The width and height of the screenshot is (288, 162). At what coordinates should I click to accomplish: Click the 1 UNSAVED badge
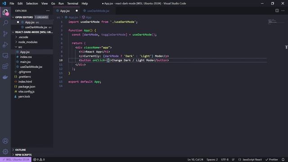point(41,17)
